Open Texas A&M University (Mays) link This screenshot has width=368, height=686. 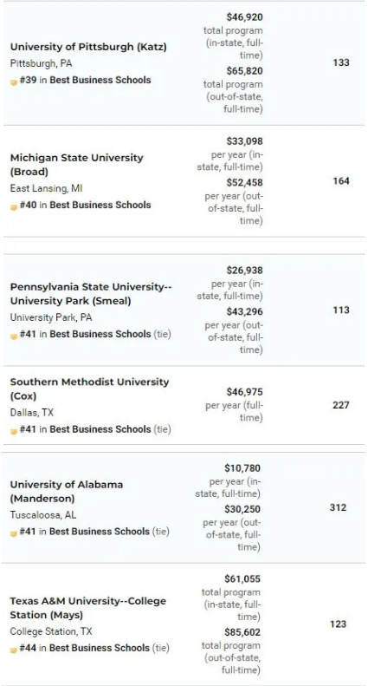[87, 608]
